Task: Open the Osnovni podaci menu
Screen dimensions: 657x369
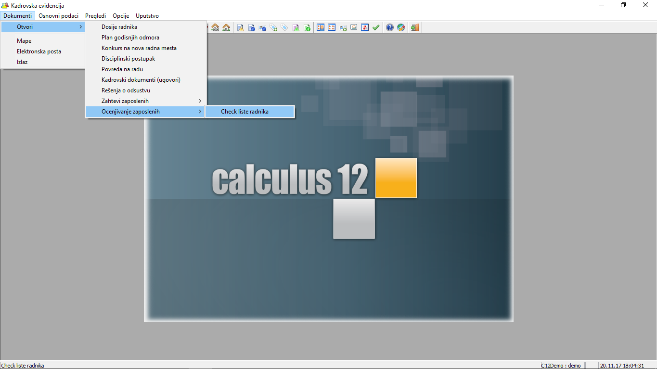Action: tap(59, 16)
